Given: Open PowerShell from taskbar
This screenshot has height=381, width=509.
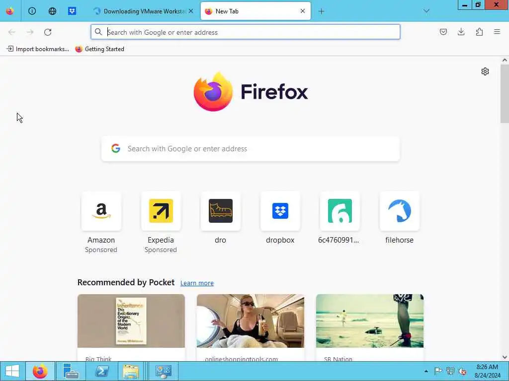Looking at the screenshot, I should (x=101, y=371).
